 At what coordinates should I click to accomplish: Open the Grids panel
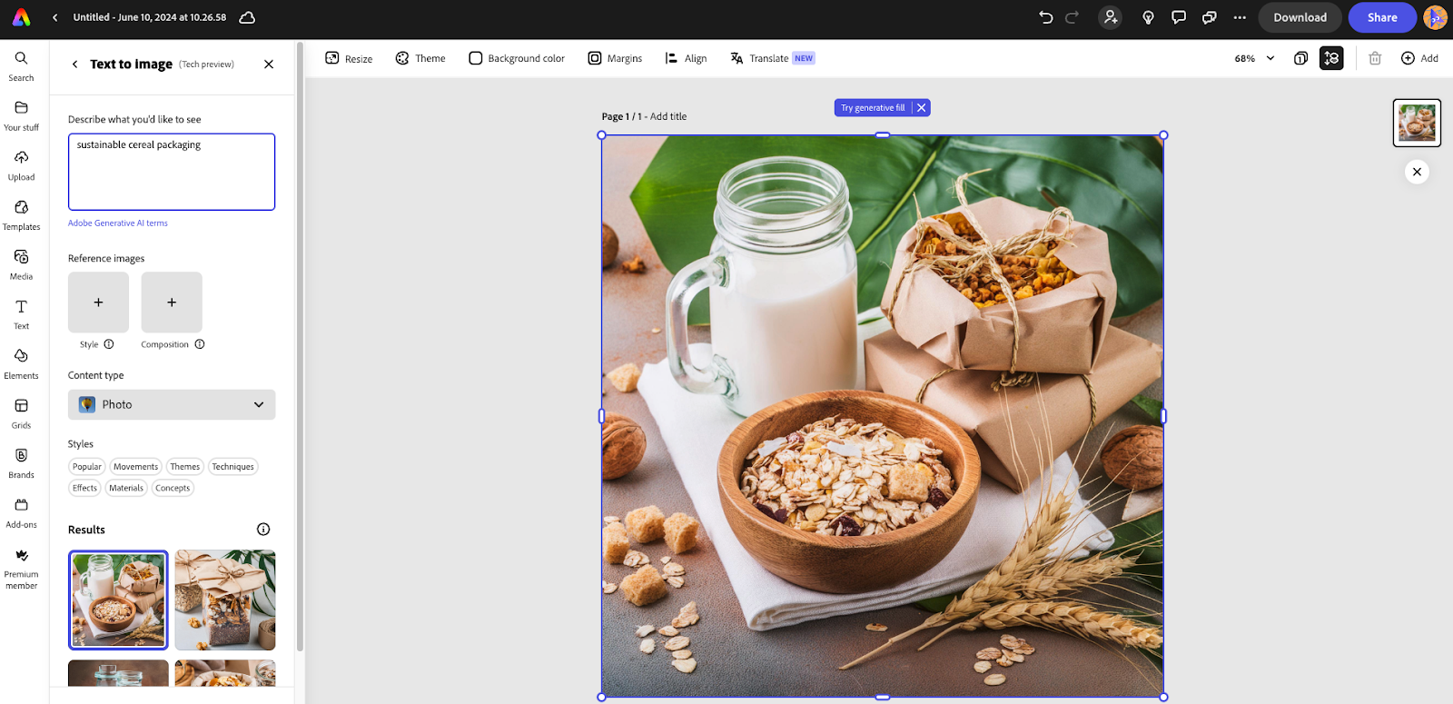(21, 414)
